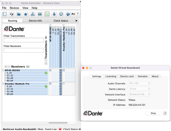This screenshot has width=171, height=131.
Task: Expand Ricardos-MacBook-Pro transmitter channels 49..64
Action: [74, 27]
